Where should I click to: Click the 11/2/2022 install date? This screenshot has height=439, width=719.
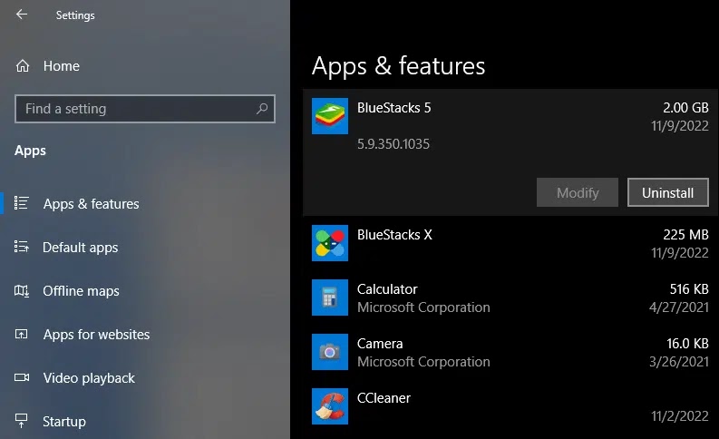pos(680,416)
